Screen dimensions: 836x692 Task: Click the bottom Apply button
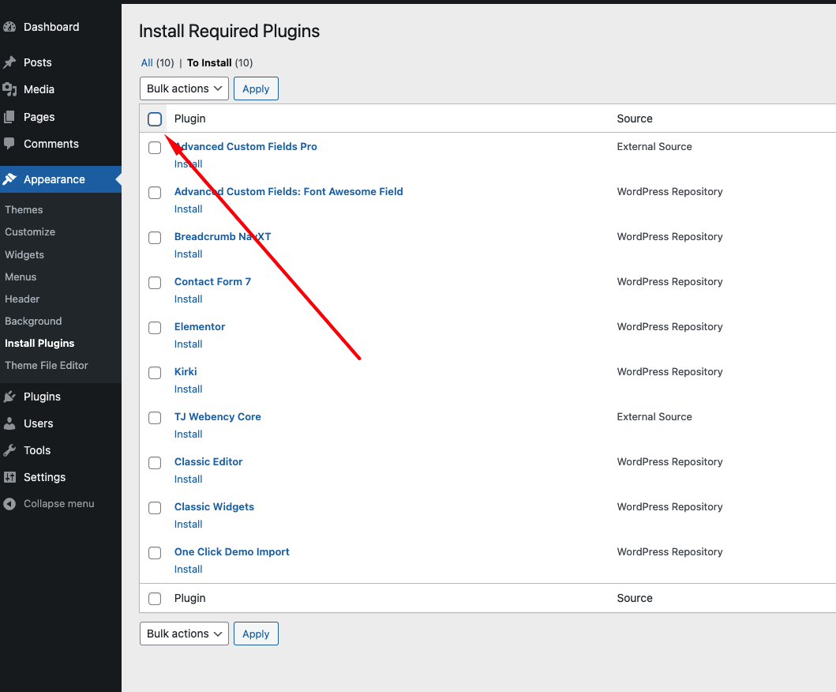tap(256, 634)
